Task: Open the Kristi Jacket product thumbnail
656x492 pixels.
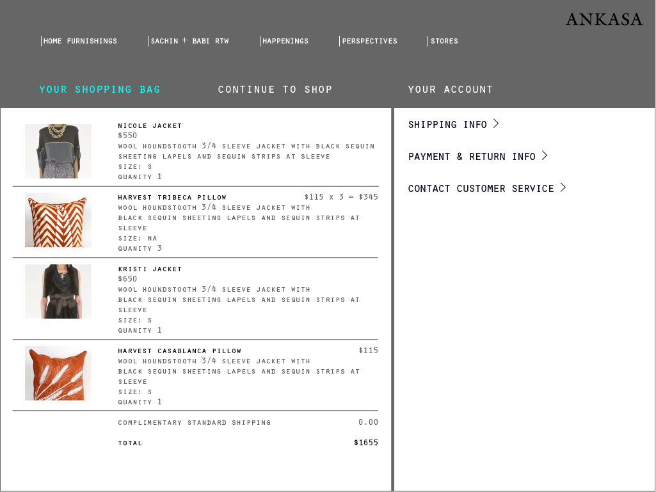Action: [x=58, y=291]
